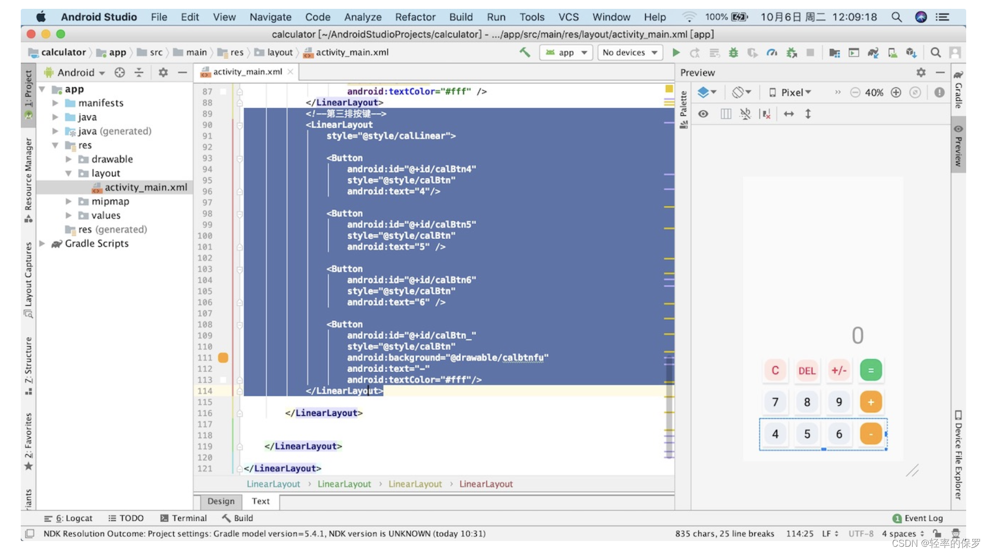Image resolution: width=988 pixels, height=553 pixels.
Task: Open Project panel settings gear
Action: (x=163, y=73)
